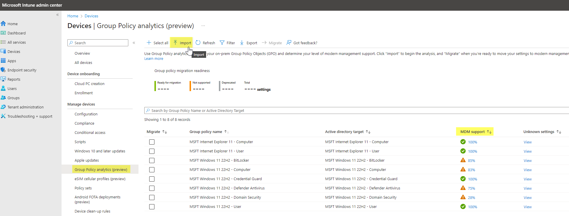Select eSIM cellular profiles (preview) menu item
This screenshot has height=216, width=569.
(x=100, y=179)
